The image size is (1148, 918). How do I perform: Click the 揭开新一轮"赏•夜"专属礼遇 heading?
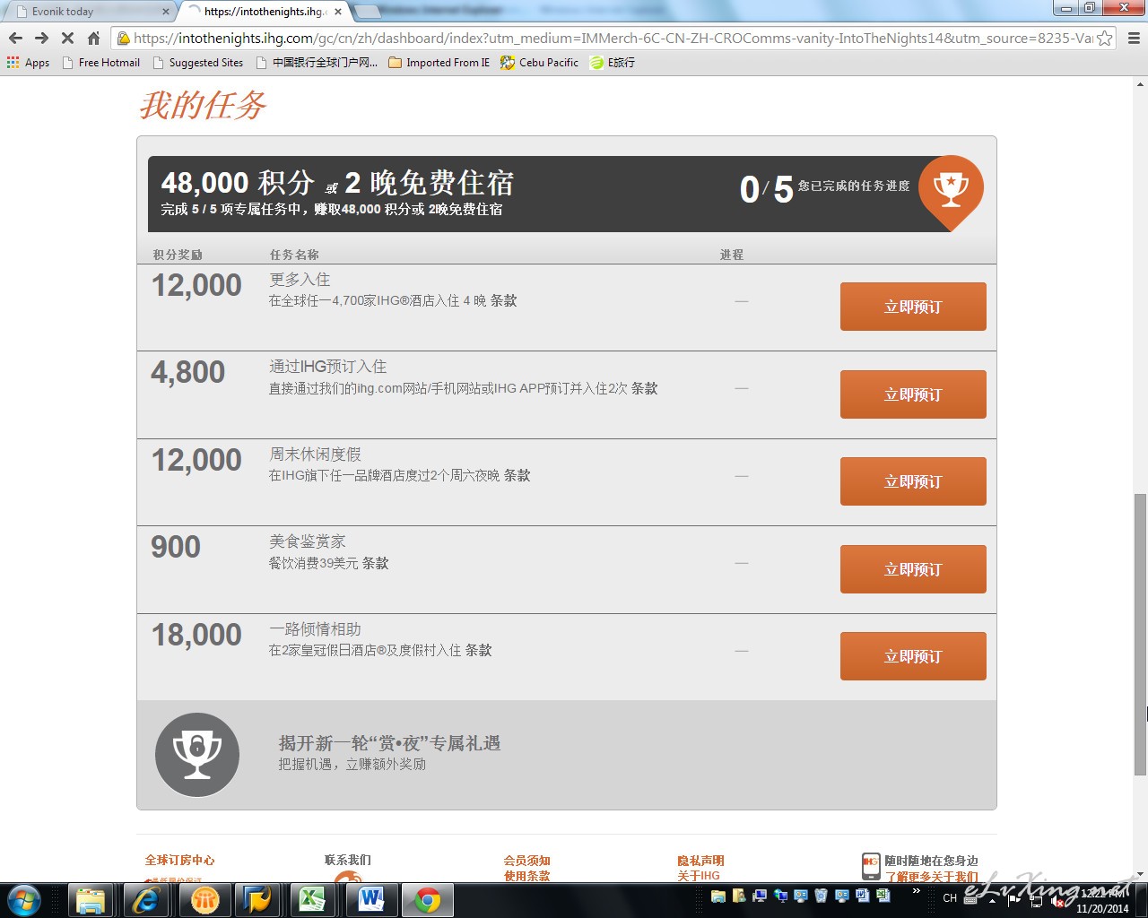click(x=389, y=743)
